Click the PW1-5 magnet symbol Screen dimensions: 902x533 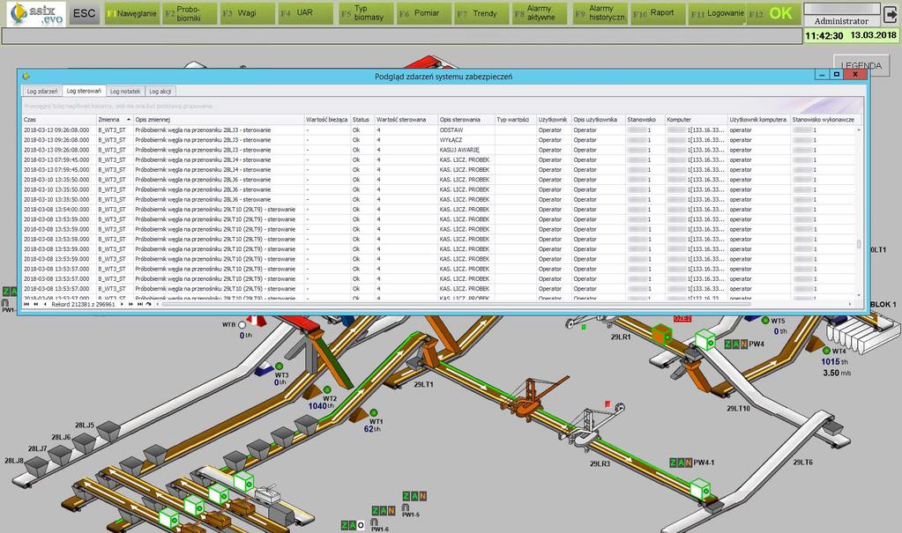[x=406, y=507]
